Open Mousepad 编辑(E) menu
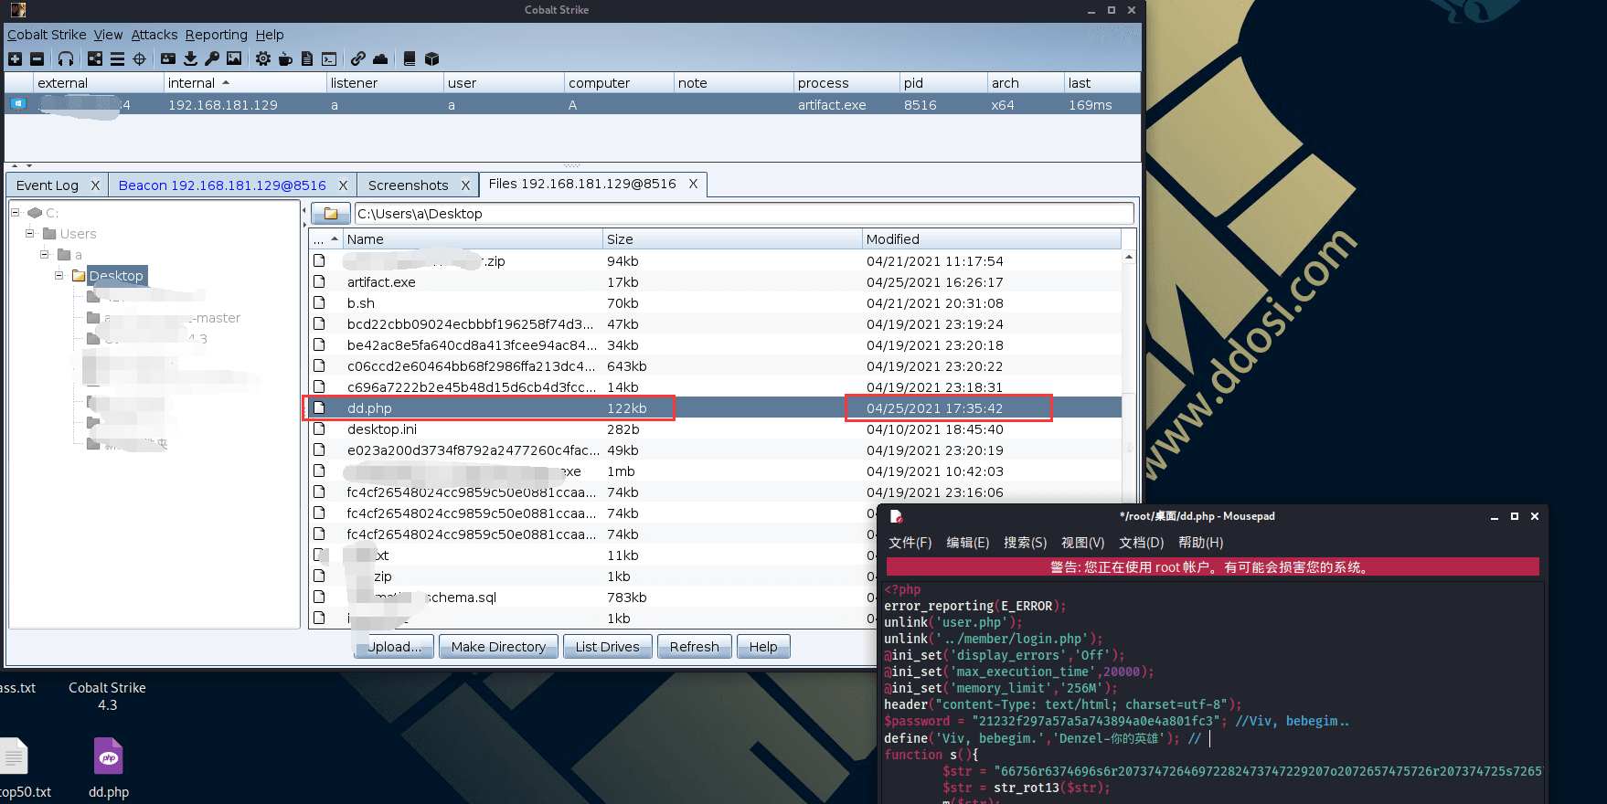The image size is (1607, 804). (x=967, y=543)
